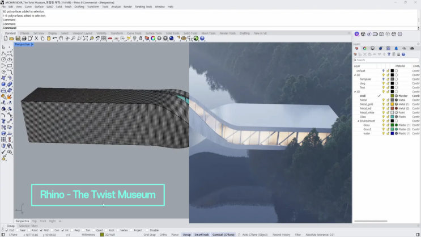
Task: Click the Metal_gold layer color swatch
Action: (392, 104)
